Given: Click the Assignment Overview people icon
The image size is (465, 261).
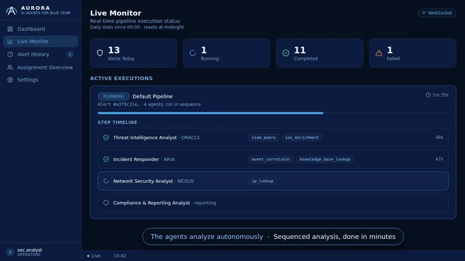Looking at the screenshot, I should point(10,68).
